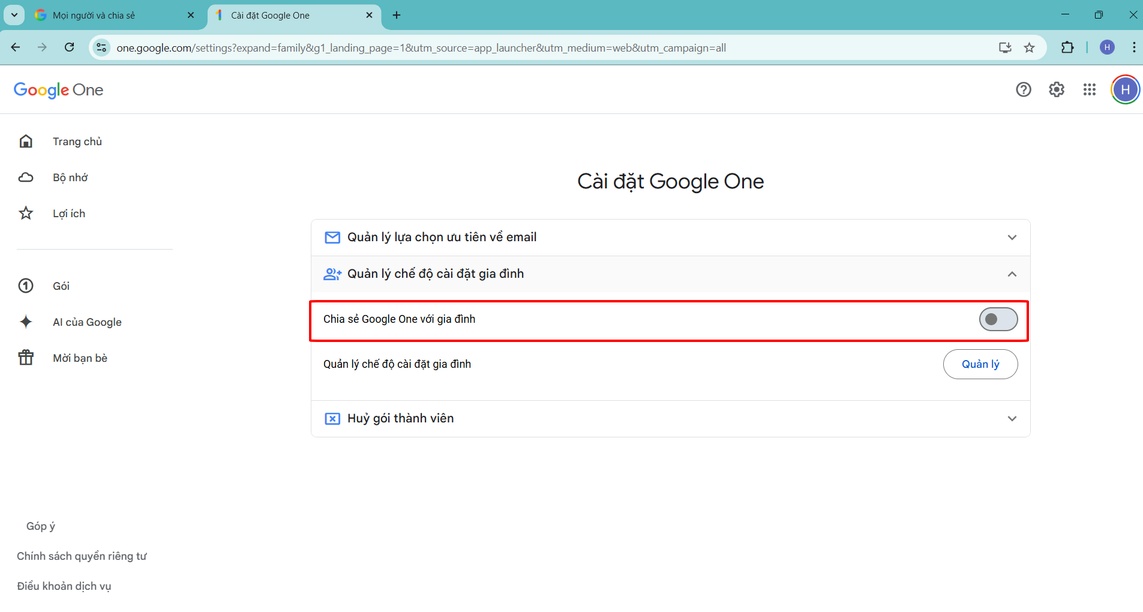Click the Cài đặt Google One heading
This screenshot has width=1143, height=612.
(670, 181)
